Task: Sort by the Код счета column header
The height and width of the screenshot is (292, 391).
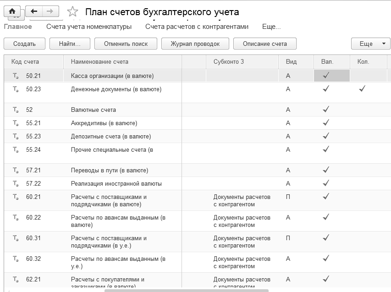Action: click(x=26, y=61)
